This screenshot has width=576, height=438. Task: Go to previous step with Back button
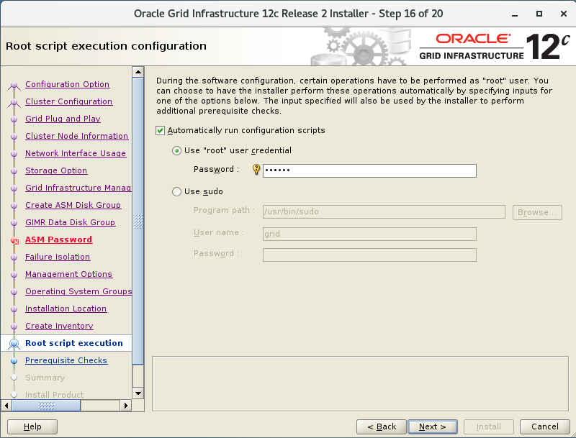click(382, 426)
